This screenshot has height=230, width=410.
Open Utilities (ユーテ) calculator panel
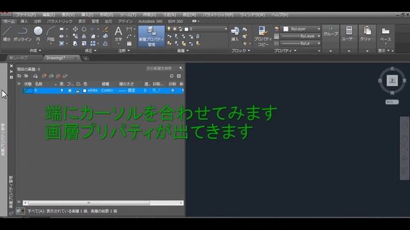click(348, 33)
